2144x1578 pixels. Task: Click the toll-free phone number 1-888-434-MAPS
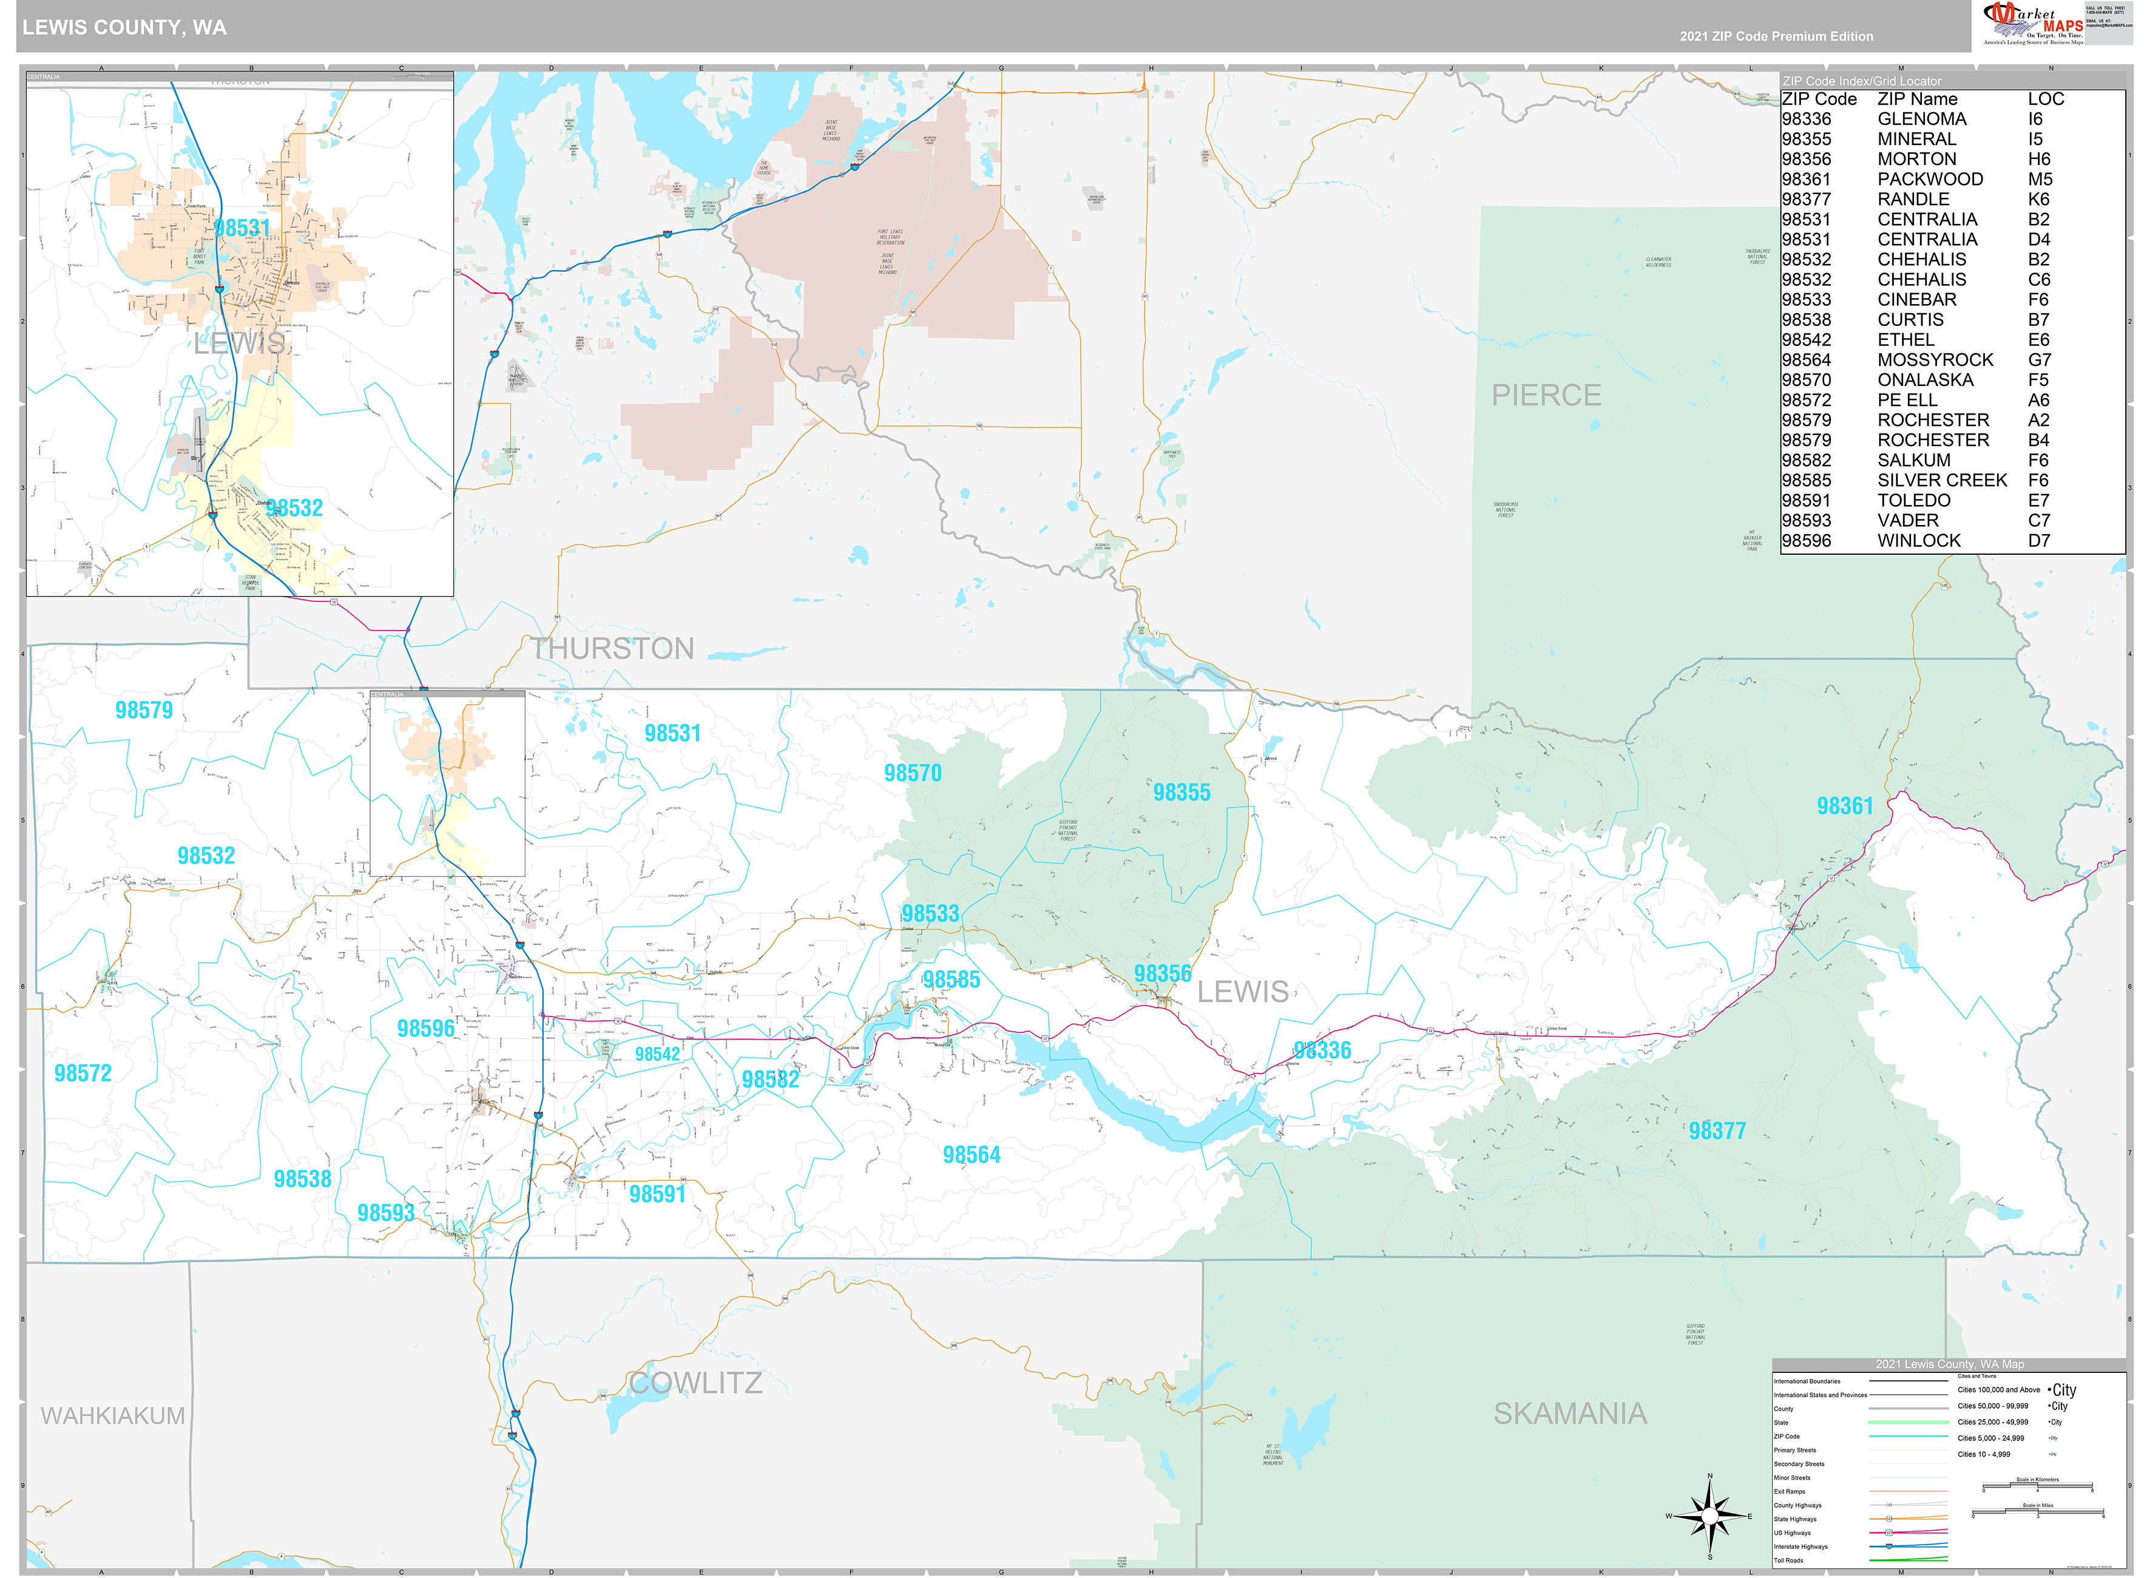pos(2106,12)
